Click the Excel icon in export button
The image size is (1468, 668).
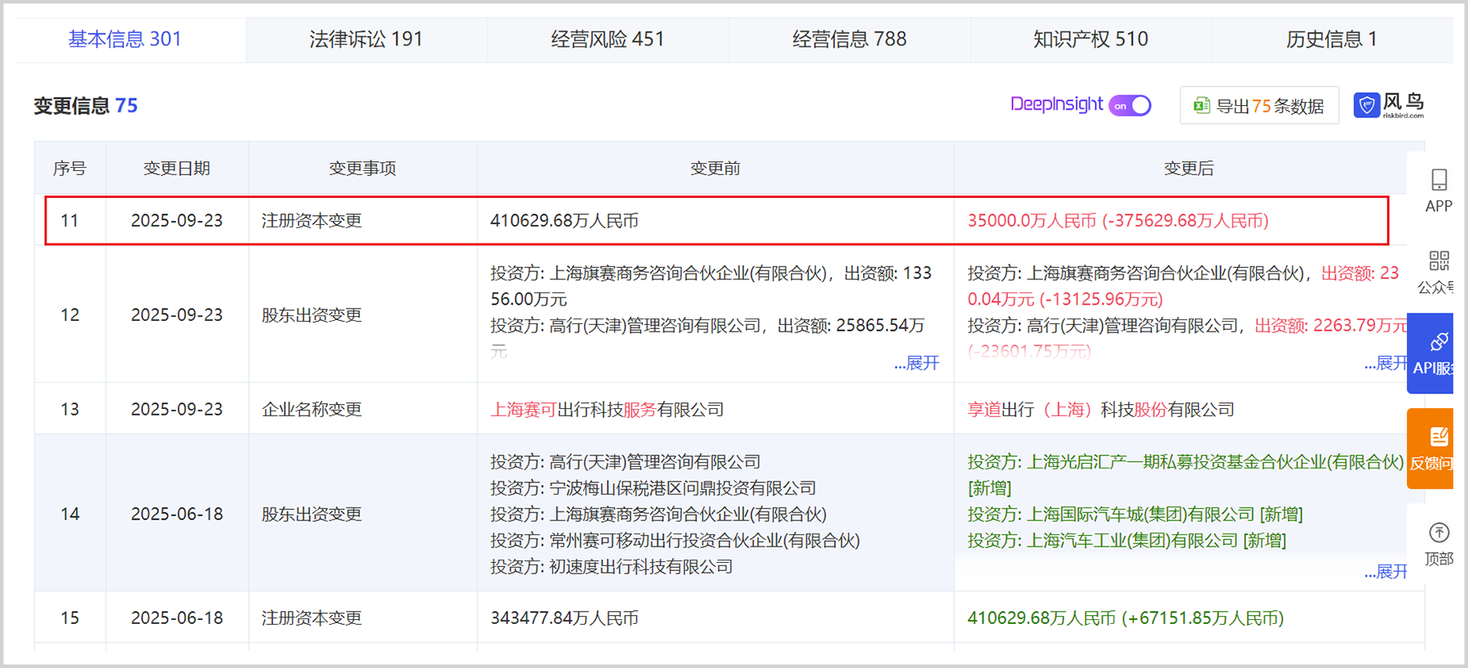(1201, 106)
